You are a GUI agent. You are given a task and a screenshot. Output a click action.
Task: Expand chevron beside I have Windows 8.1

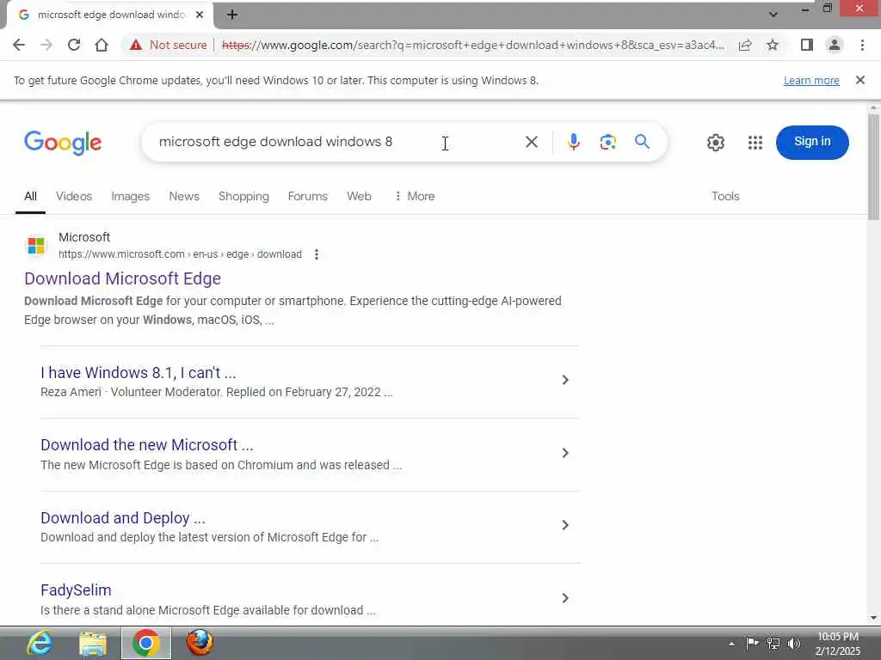[x=565, y=380]
